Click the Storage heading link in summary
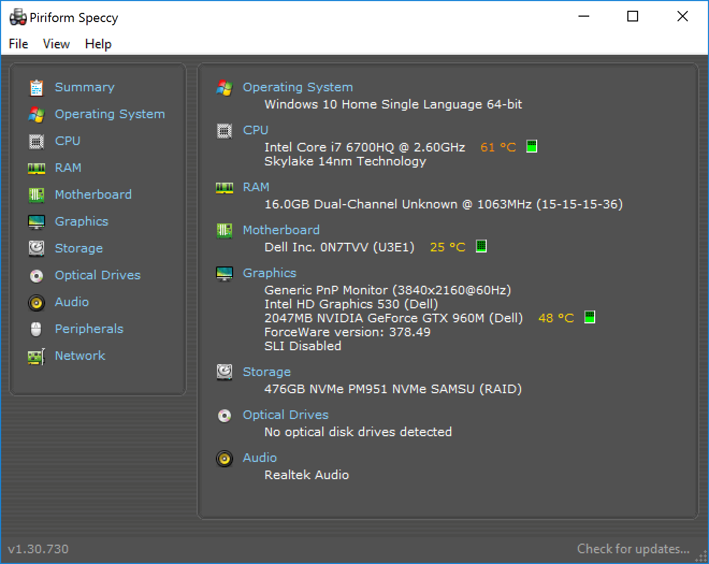Viewport: 709px width, 564px height. [266, 372]
